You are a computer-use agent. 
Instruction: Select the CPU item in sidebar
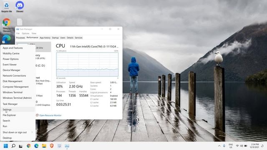pos(43,47)
